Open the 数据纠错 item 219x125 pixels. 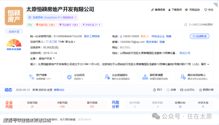(x=206, y=90)
